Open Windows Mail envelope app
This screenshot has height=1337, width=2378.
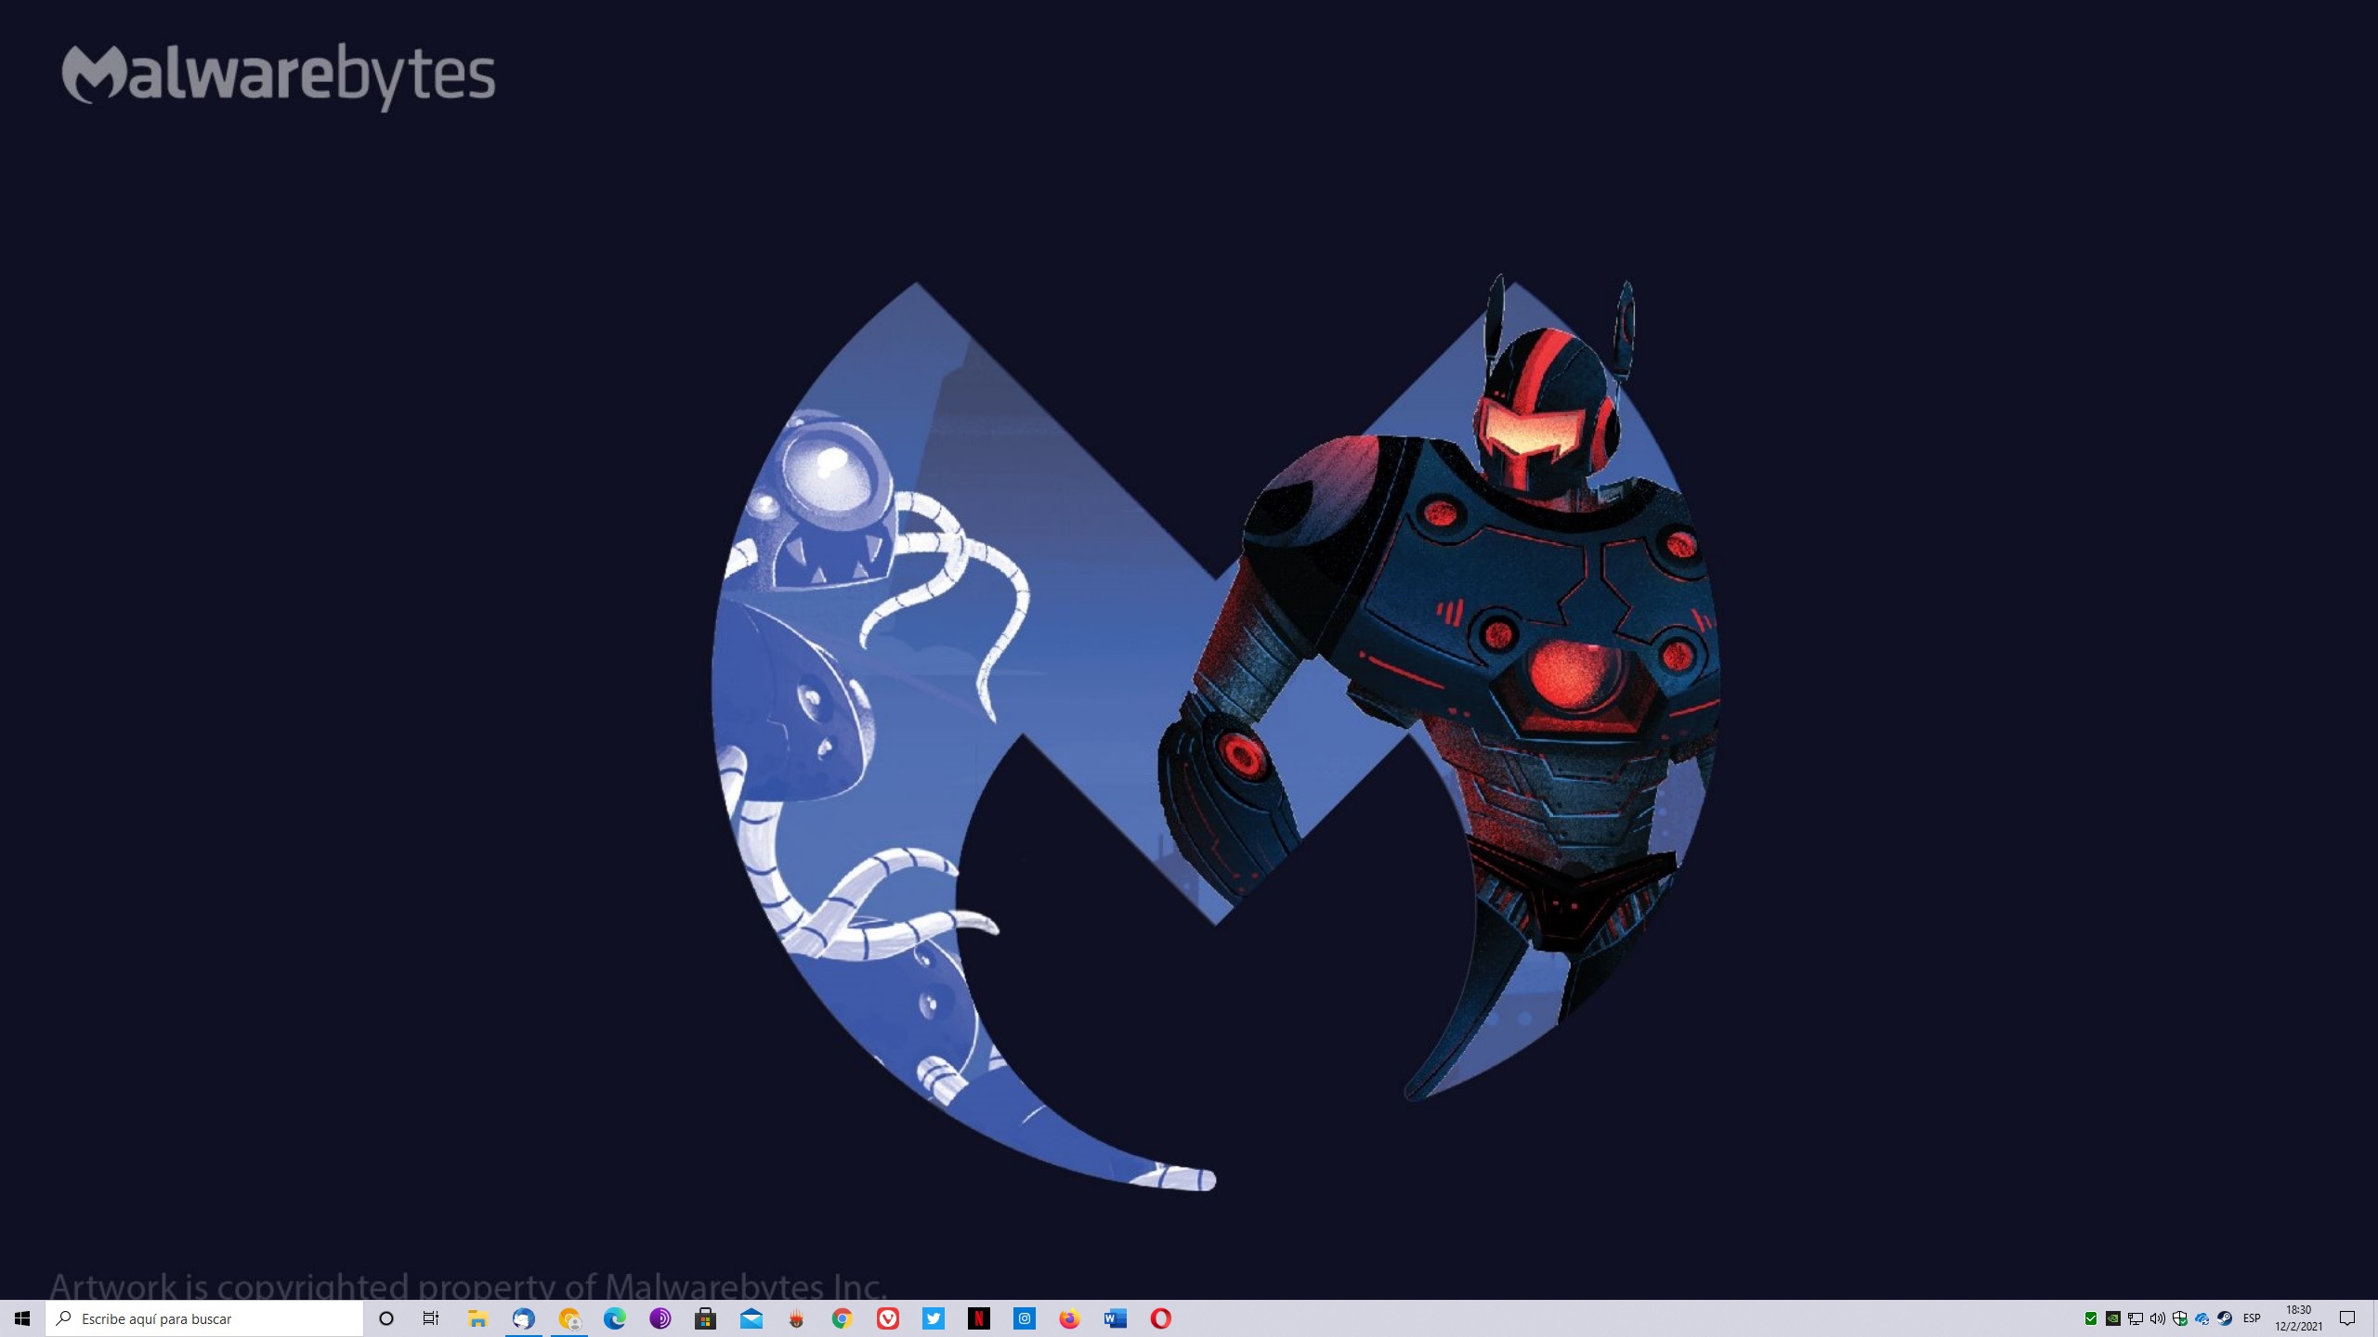tap(751, 1318)
